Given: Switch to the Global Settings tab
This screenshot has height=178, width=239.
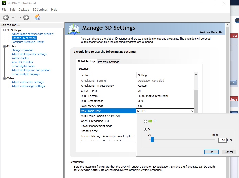Looking at the screenshot, I should click(x=86, y=61).
